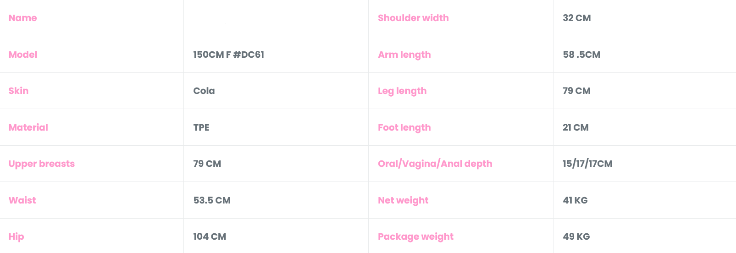Click the 58 .5CM arm length value
This screenshot has width=736, height=253.
pos(581,55)
